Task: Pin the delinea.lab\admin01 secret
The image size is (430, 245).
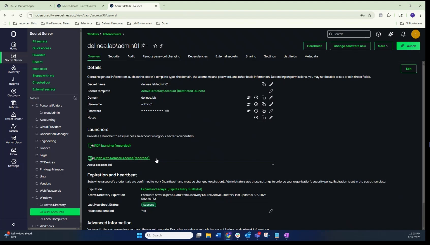Action: click(143, 46)
